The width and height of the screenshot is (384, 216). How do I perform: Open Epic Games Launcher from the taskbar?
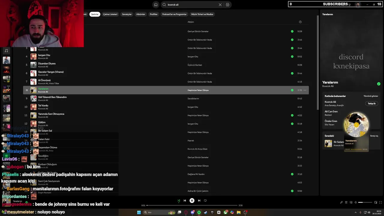tap(212, 212)
